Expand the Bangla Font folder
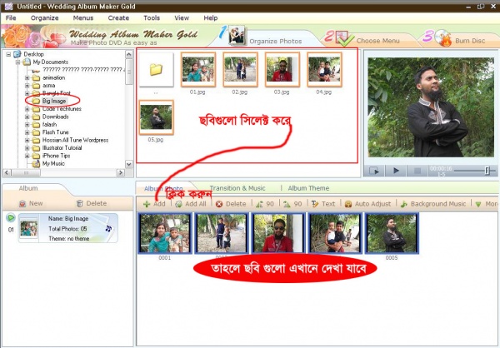The height and width of the screenshot is (348, 500). 27,93
